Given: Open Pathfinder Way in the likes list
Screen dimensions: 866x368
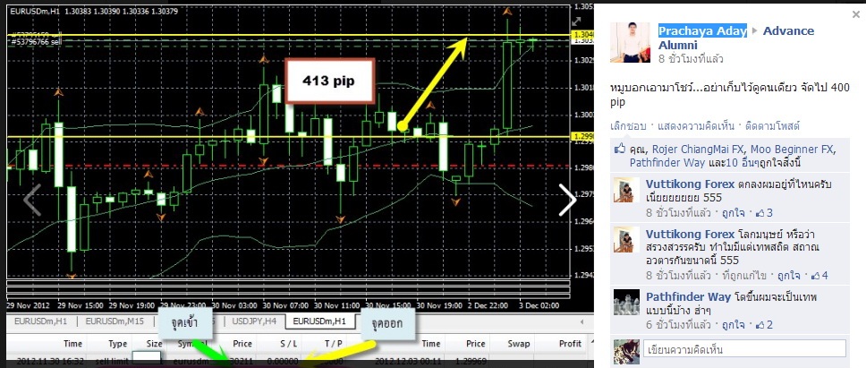Looking at the screenshot, I should 666,163.
